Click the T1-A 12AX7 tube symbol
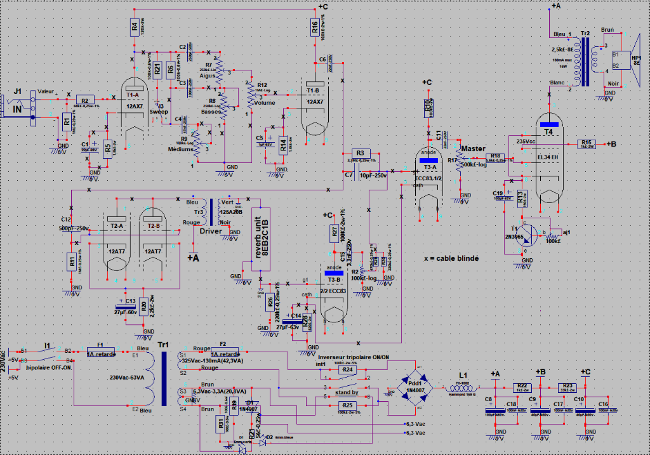650x455 pixels. tap(132, 102)
